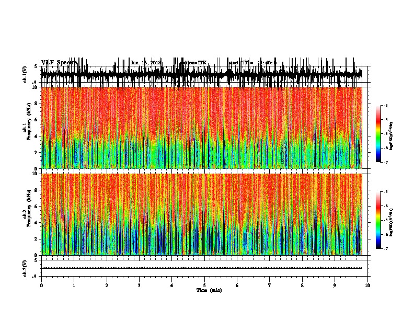Image resolution: width=414 pixels, height=320 pixels.
Task: Click time tick label 0
Action: coord(41,285)
